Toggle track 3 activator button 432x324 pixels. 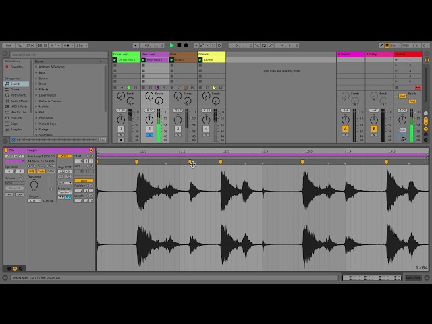click(x=178, y=128)
